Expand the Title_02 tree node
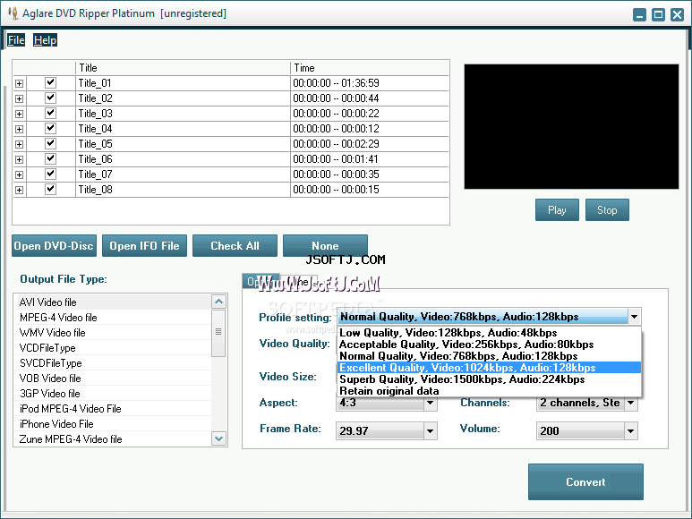 [x=19, y=98]
